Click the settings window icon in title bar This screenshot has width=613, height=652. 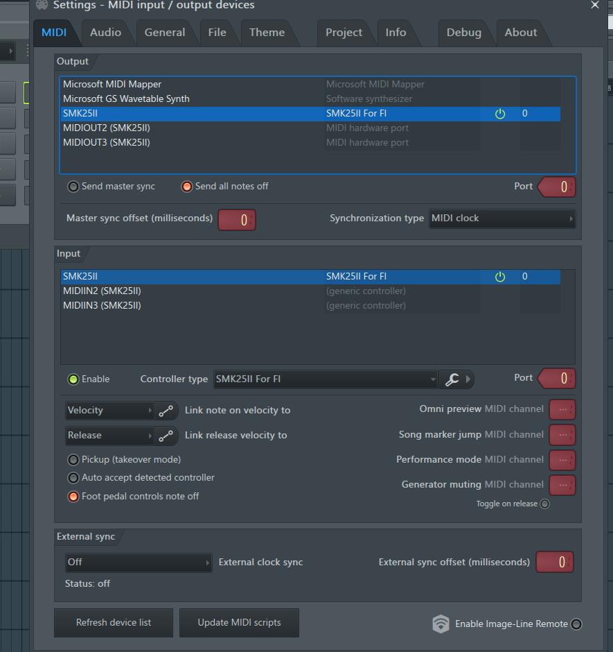[x=42, y=5]
